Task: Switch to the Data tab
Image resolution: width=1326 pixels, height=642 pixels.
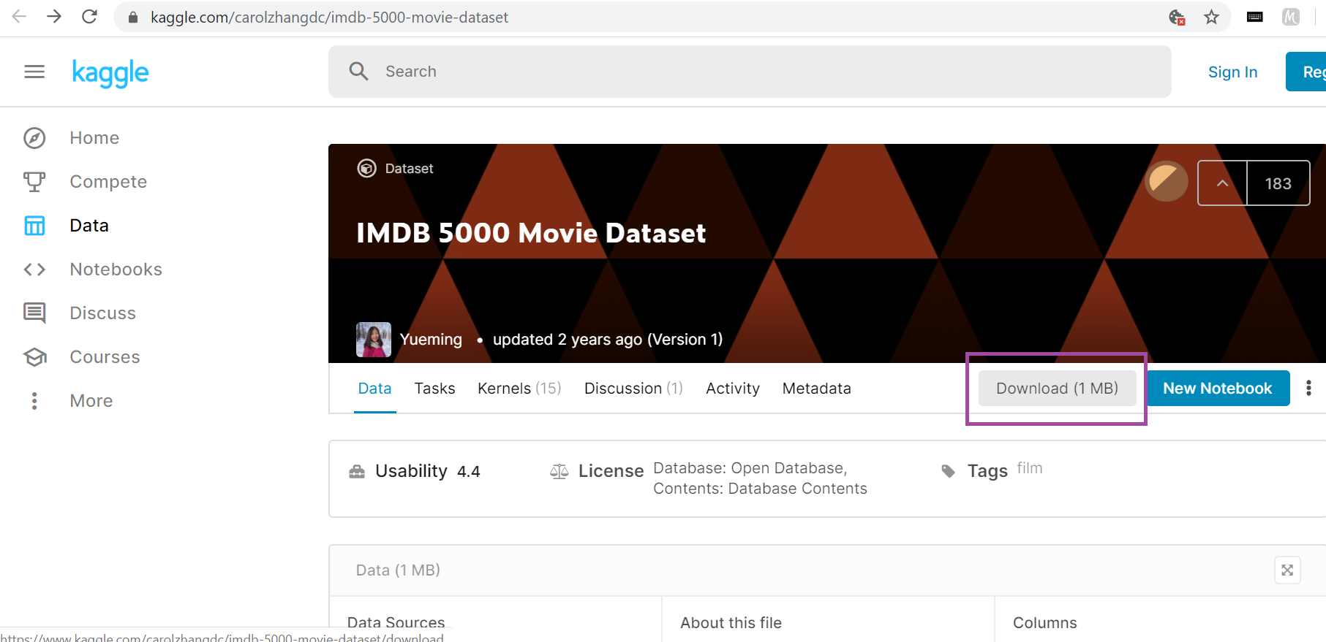Action: [374, 389]
